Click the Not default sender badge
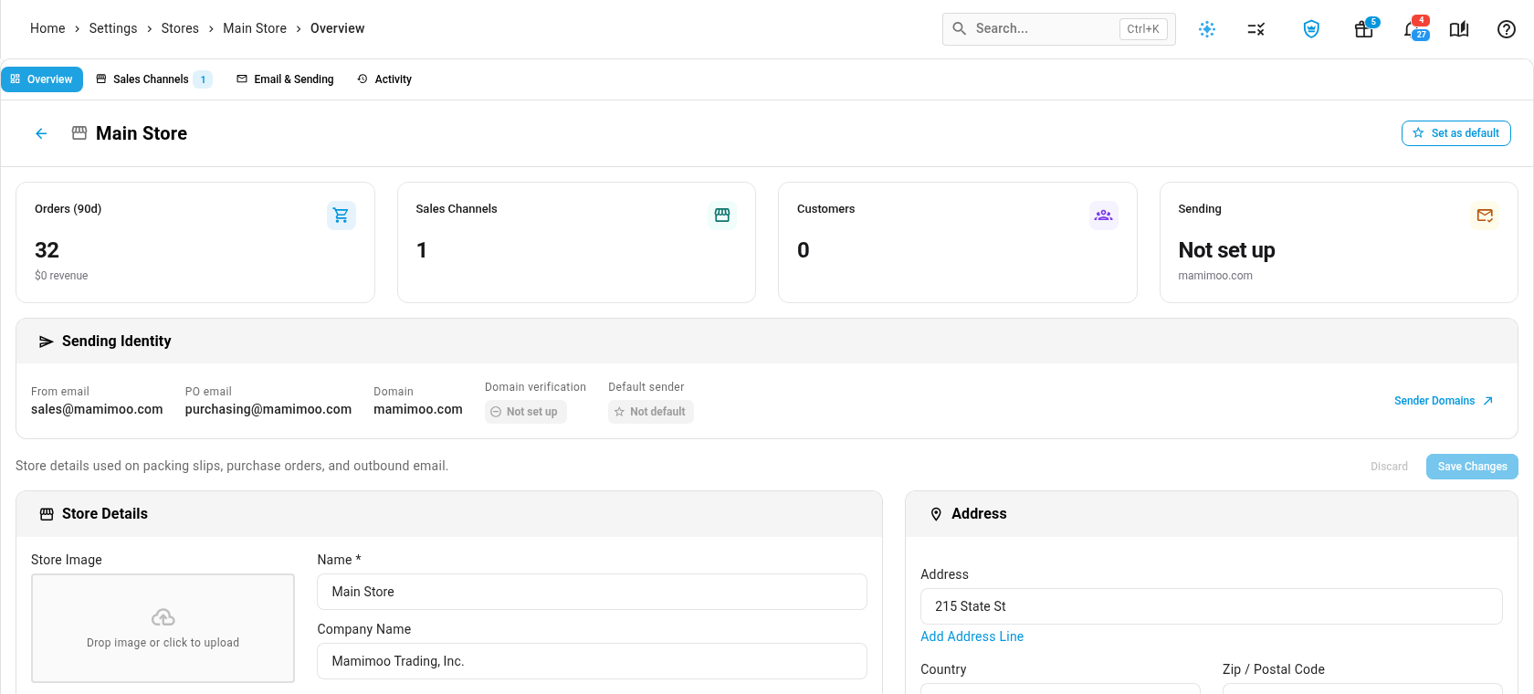This screenshot has width=1534, height=694. point(651,412)
